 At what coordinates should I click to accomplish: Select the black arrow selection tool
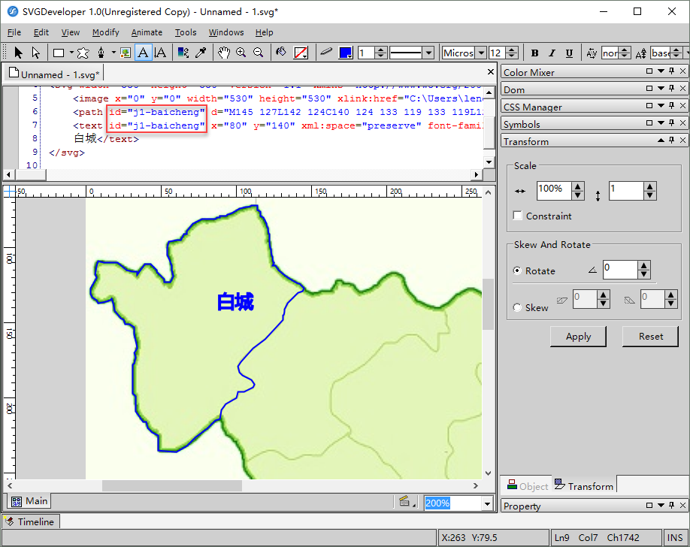19,53
